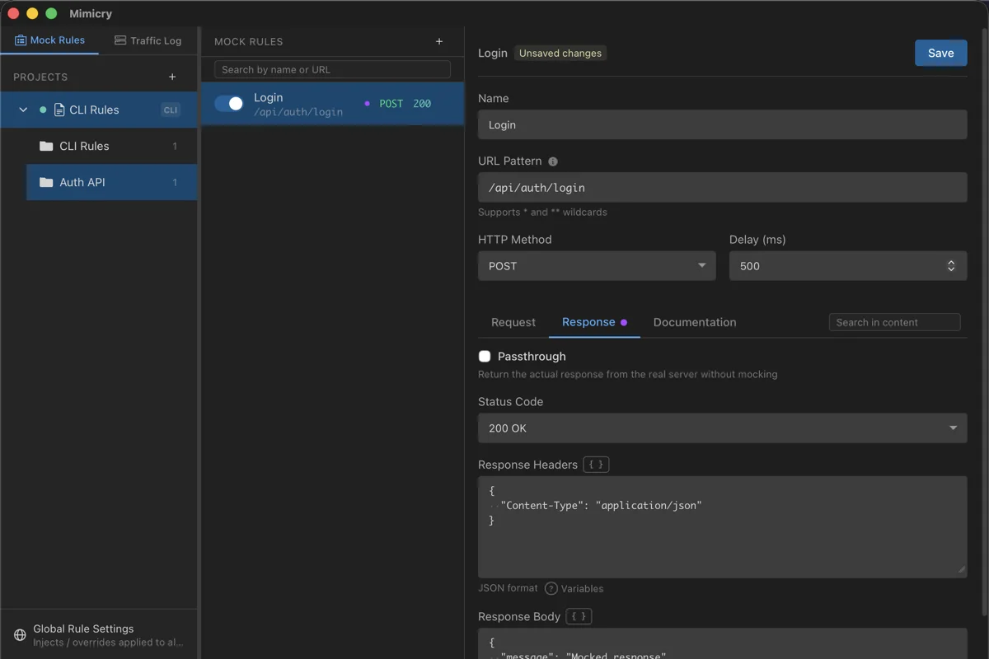Click the Mock Rules tab icon
The width and height of the screenshot is (989, 659).
(21, 40)
